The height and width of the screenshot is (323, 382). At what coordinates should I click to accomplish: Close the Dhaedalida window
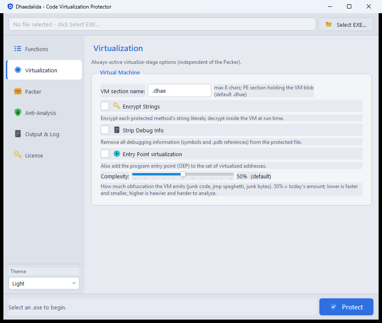pos(369,6)
